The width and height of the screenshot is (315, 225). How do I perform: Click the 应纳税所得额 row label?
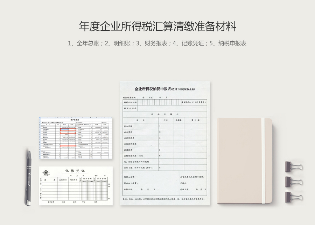point(130,144)
